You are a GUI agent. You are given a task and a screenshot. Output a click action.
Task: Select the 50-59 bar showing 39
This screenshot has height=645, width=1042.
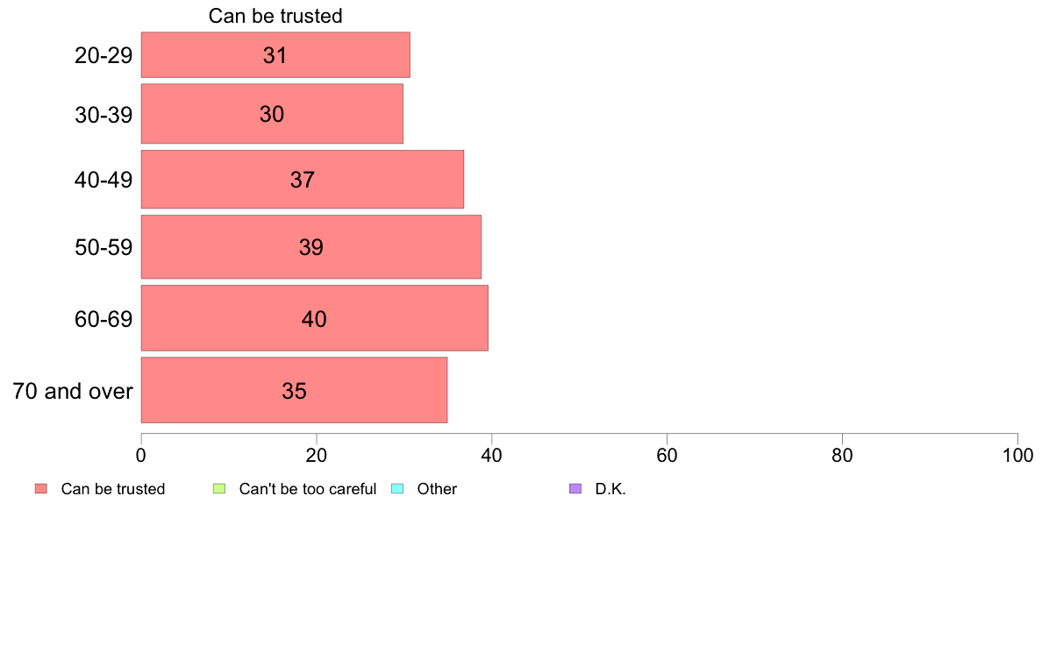311,247
